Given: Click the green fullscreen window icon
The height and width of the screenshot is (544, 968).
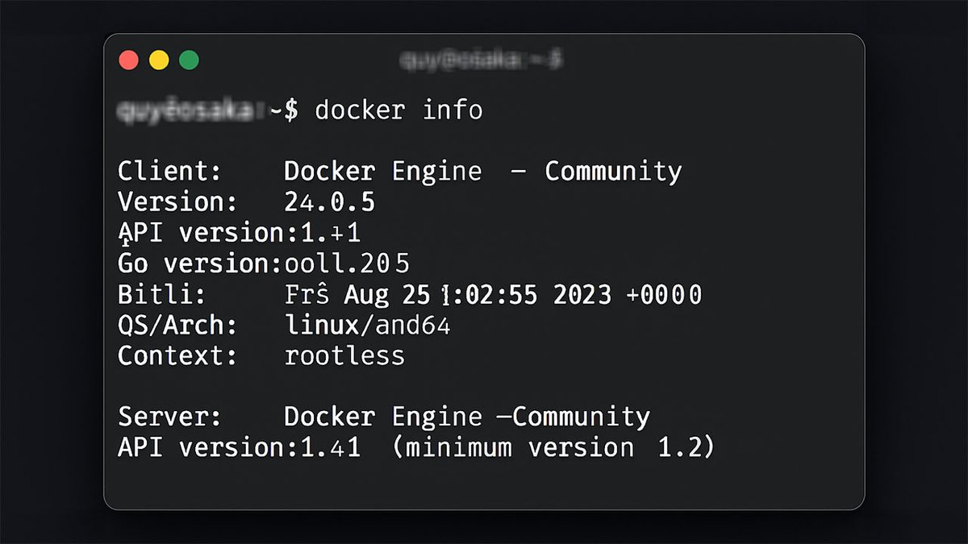Looking at the screenshot, I should [x=189, y=59].
